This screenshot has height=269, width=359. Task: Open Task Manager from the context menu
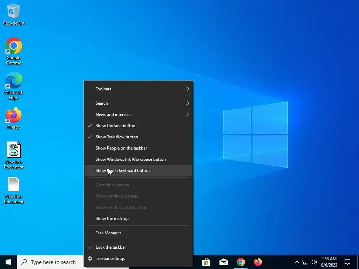click(138, 233)
